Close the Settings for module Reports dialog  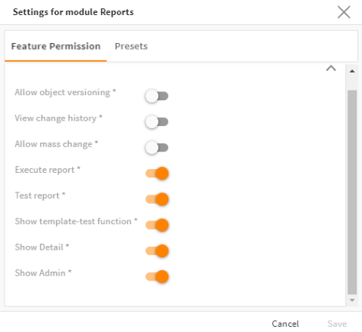tap(344, 12)
